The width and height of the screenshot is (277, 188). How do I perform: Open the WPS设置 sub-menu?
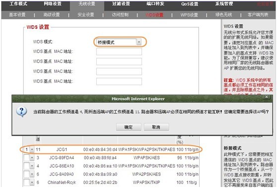[189, 15]
